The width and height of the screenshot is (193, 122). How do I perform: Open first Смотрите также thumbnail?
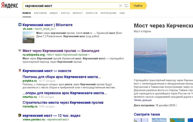(x=141, y=120)
